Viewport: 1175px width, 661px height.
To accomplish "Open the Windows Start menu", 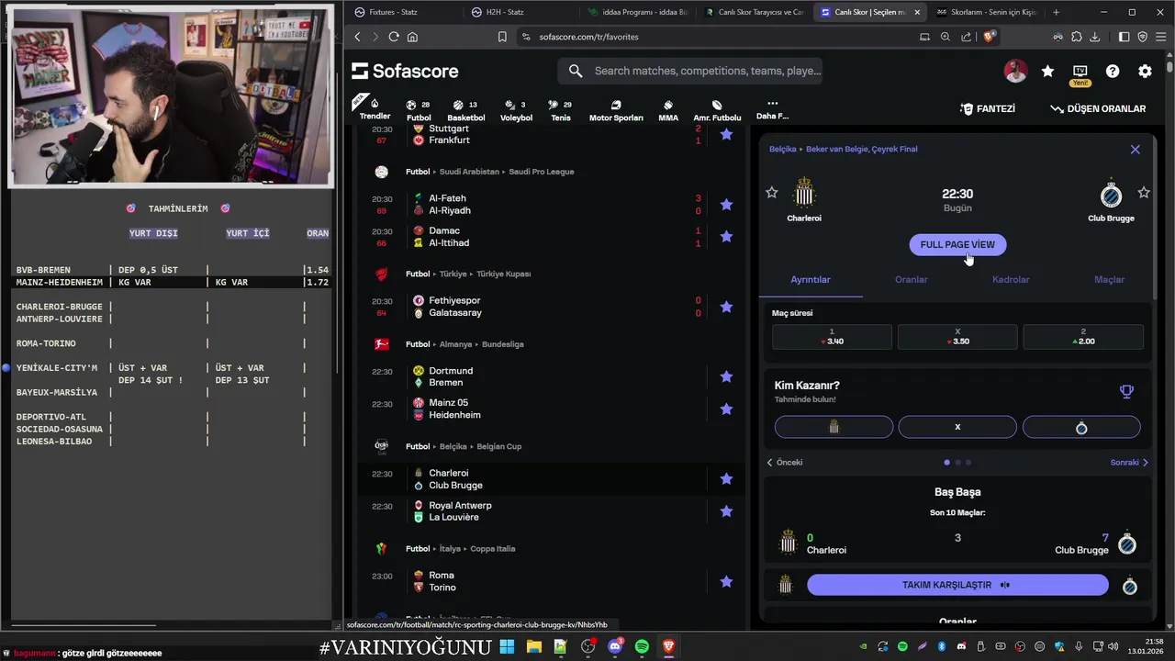I will tap(507, 646).
